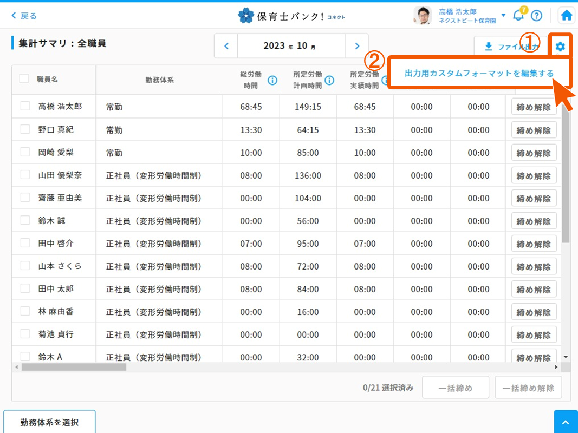Click the home icon in header
The image size is (578, 433).
[566, 16]
